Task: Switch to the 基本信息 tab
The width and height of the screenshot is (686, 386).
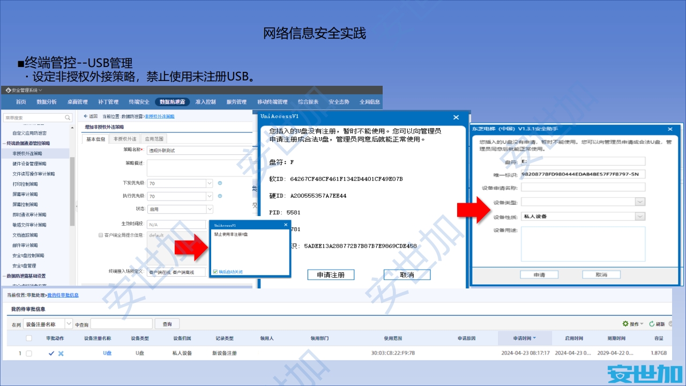Action: click(96, 139)
